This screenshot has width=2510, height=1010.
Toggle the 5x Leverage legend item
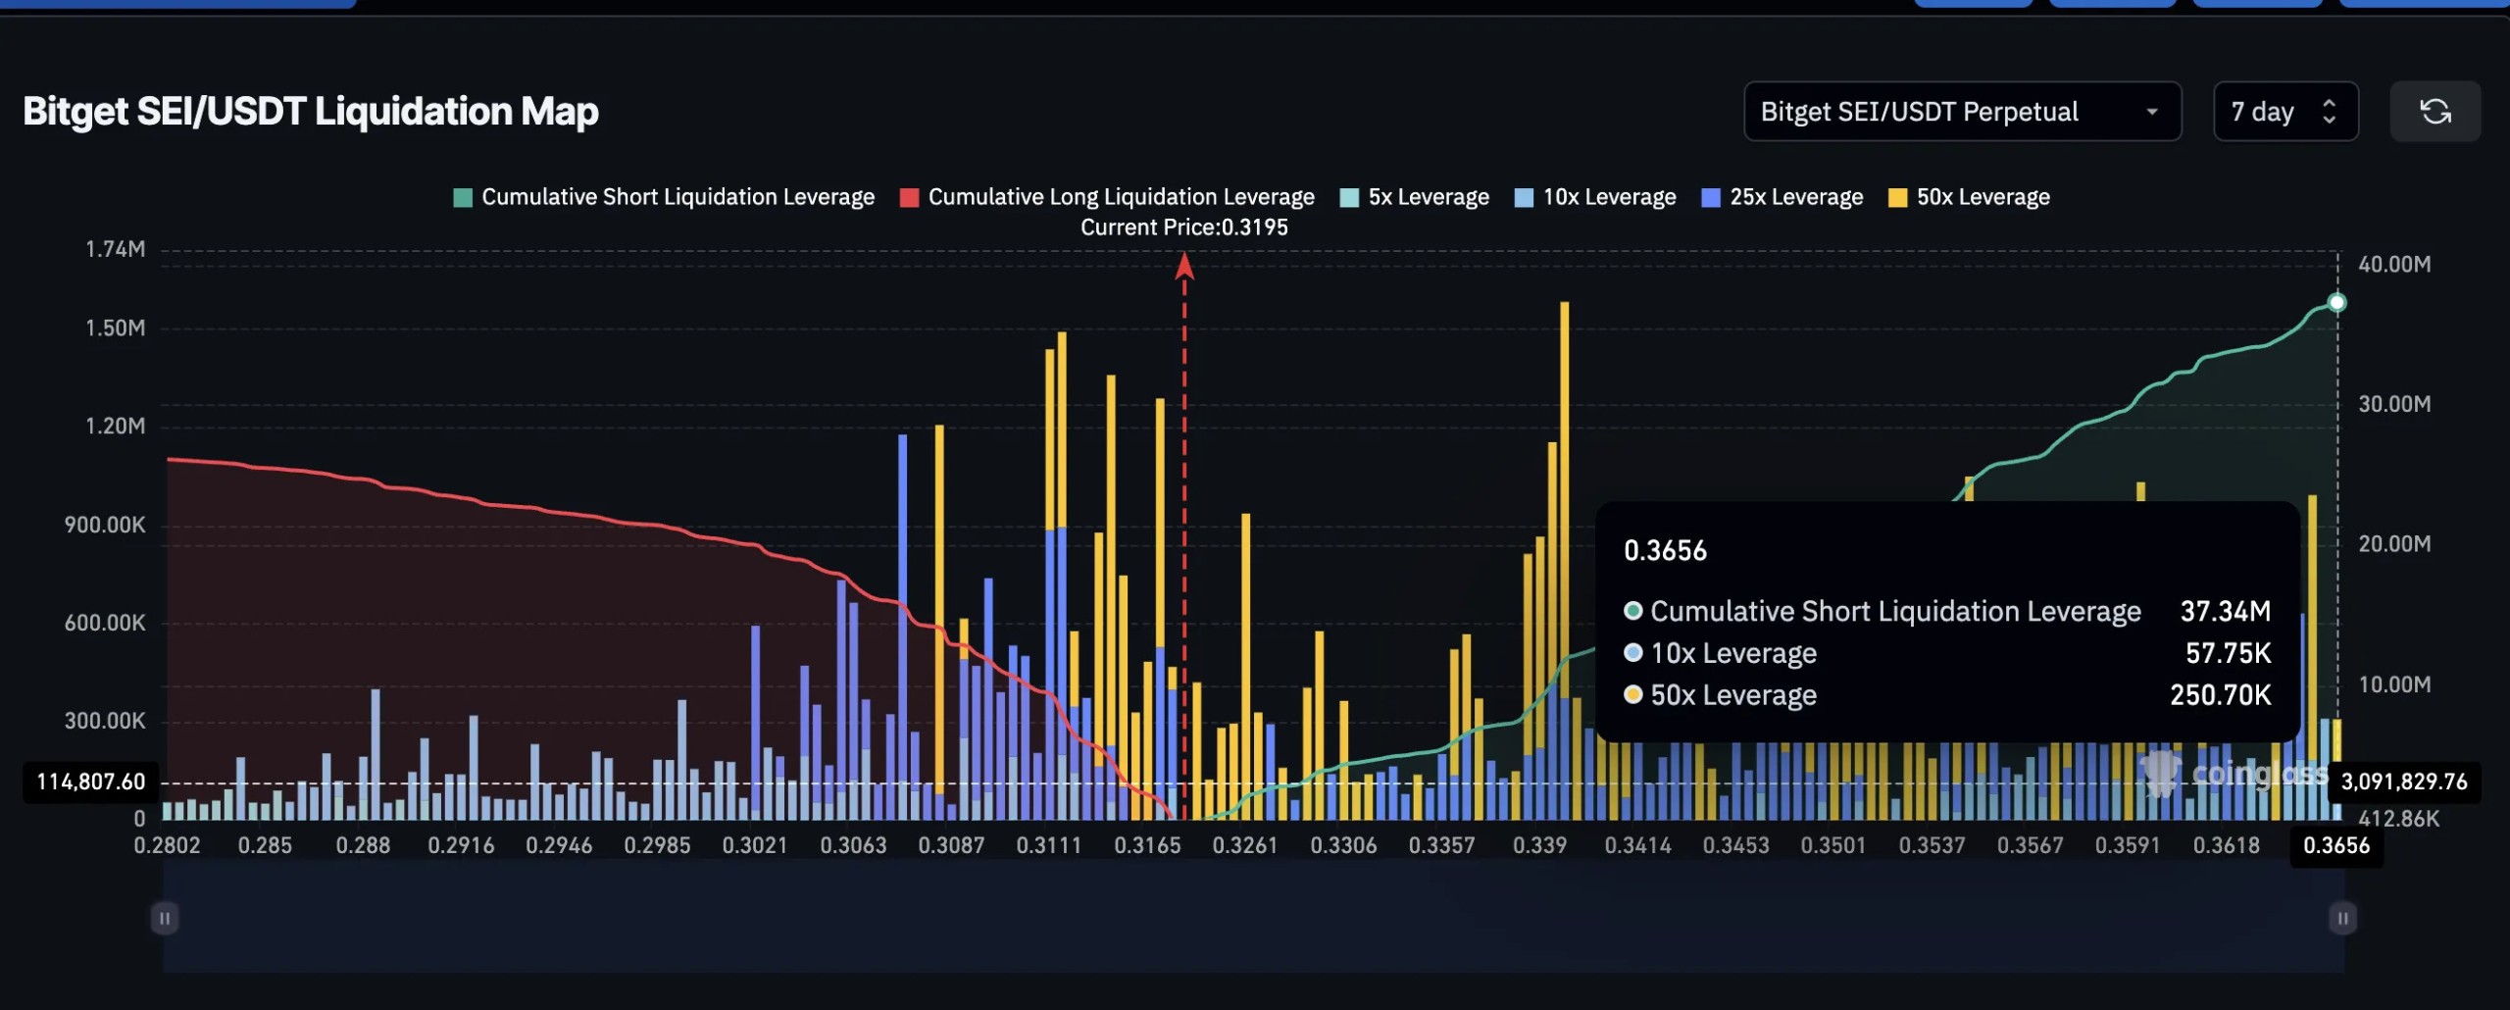point(1415,196)
